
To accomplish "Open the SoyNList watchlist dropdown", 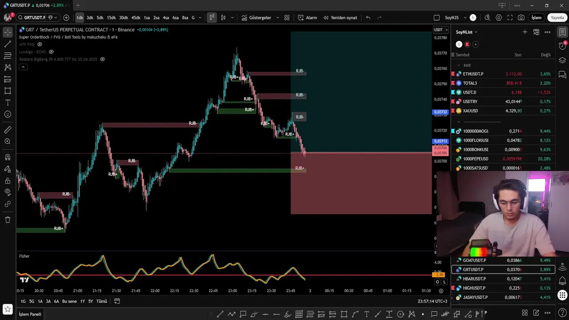I will 466,32.
